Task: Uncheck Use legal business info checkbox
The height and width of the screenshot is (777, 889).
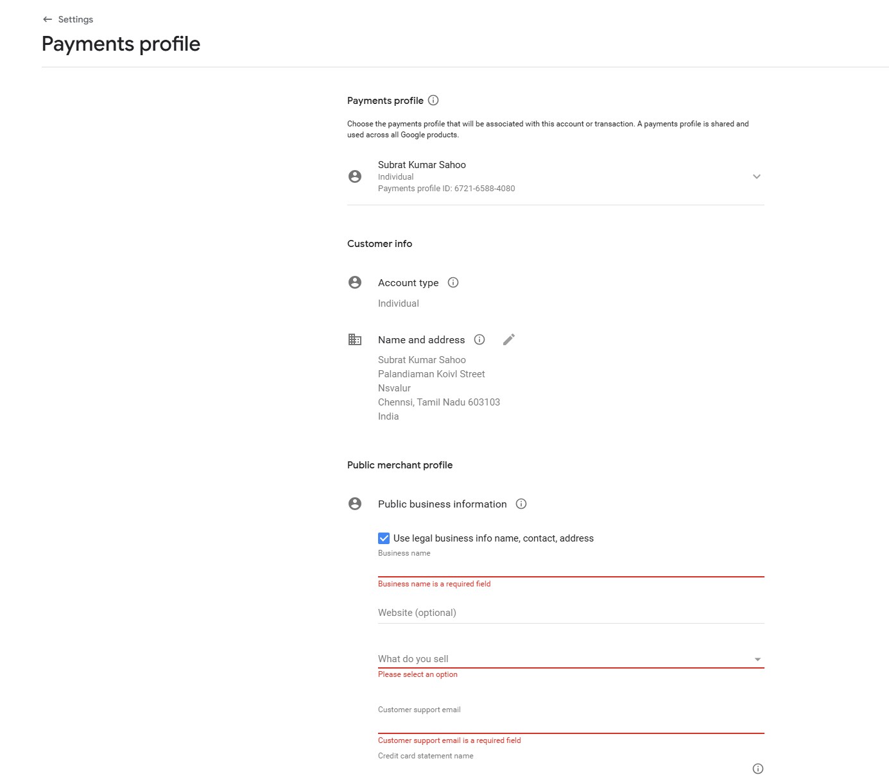Action: (384, 538)
